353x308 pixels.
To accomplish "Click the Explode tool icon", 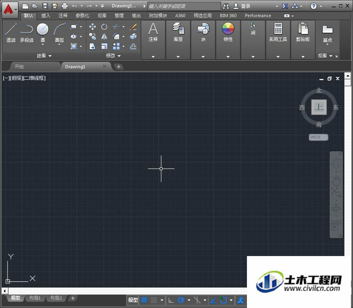I will (x=133, y=36).
